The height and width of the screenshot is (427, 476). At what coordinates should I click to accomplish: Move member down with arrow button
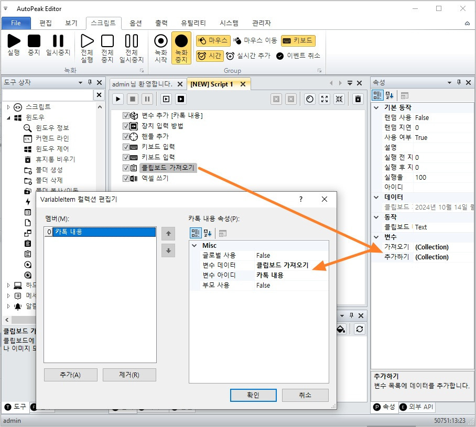point(168,251)
